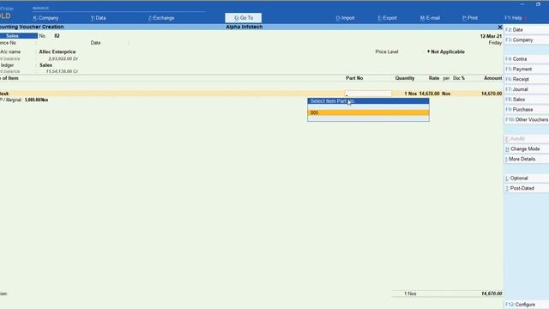Click voucher number 82
Viewport: 549px width, 309px height.
tap(57, 36)
